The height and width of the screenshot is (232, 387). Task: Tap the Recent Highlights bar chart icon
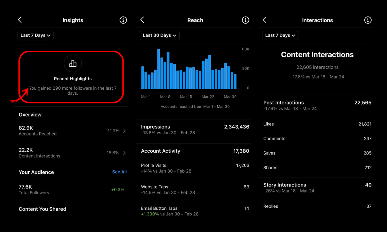click(73, 63)
